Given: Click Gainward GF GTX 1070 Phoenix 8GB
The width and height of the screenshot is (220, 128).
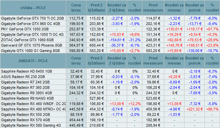Looking at the screenshot, I should point(31,45).
